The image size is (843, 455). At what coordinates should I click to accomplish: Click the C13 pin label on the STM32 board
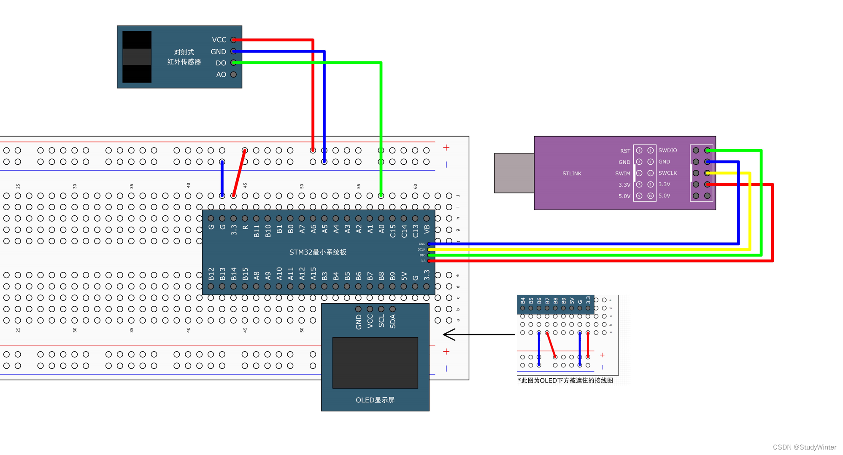coord(416,231)
